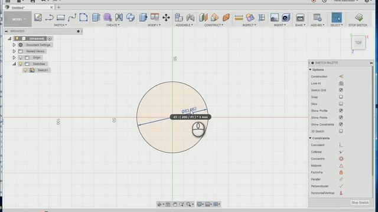Click the Construction line toggle icon

coord(341,77)
